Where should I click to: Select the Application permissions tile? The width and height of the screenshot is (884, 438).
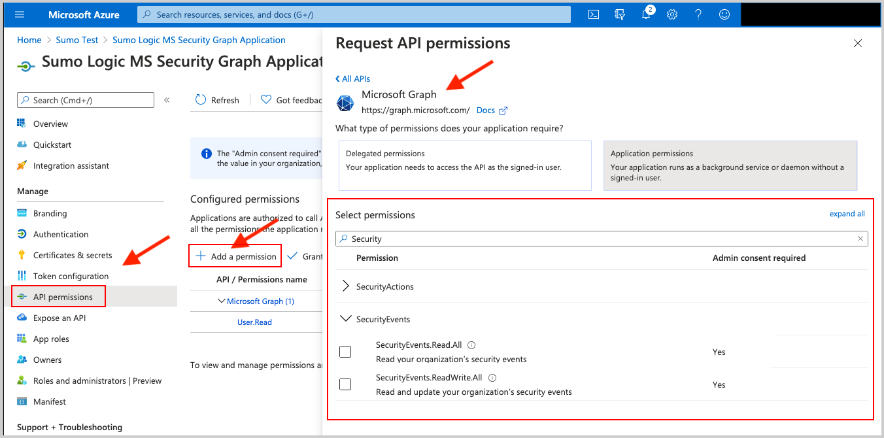[730, 165]
